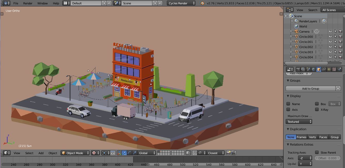Add a new scene with the plus next to Scene
This screenshot has height=168, width=345.
(x=155, y=3)
